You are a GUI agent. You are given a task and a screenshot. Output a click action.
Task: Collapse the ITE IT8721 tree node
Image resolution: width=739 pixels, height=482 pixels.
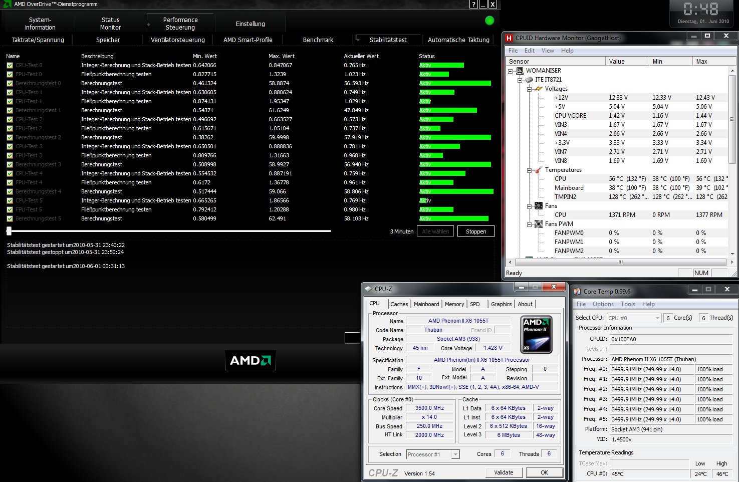point(520,80)
